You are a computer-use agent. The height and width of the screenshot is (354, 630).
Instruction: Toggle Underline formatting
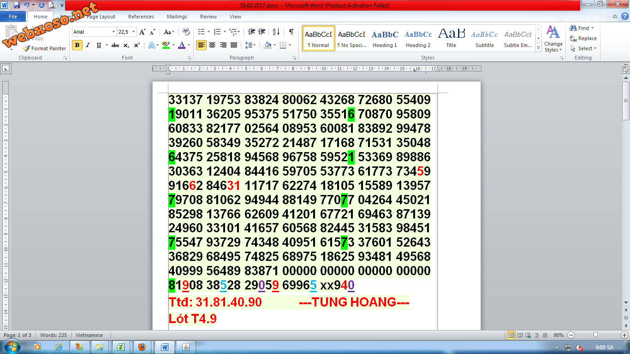tap(99, 45)
